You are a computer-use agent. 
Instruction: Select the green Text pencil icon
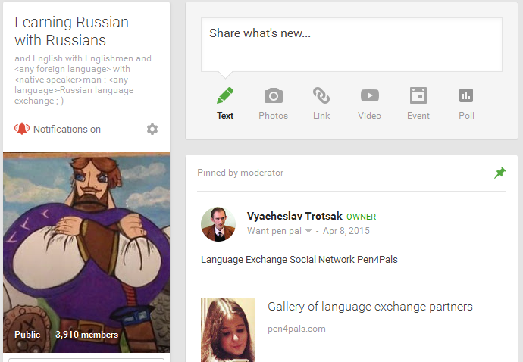click(225, 95)
